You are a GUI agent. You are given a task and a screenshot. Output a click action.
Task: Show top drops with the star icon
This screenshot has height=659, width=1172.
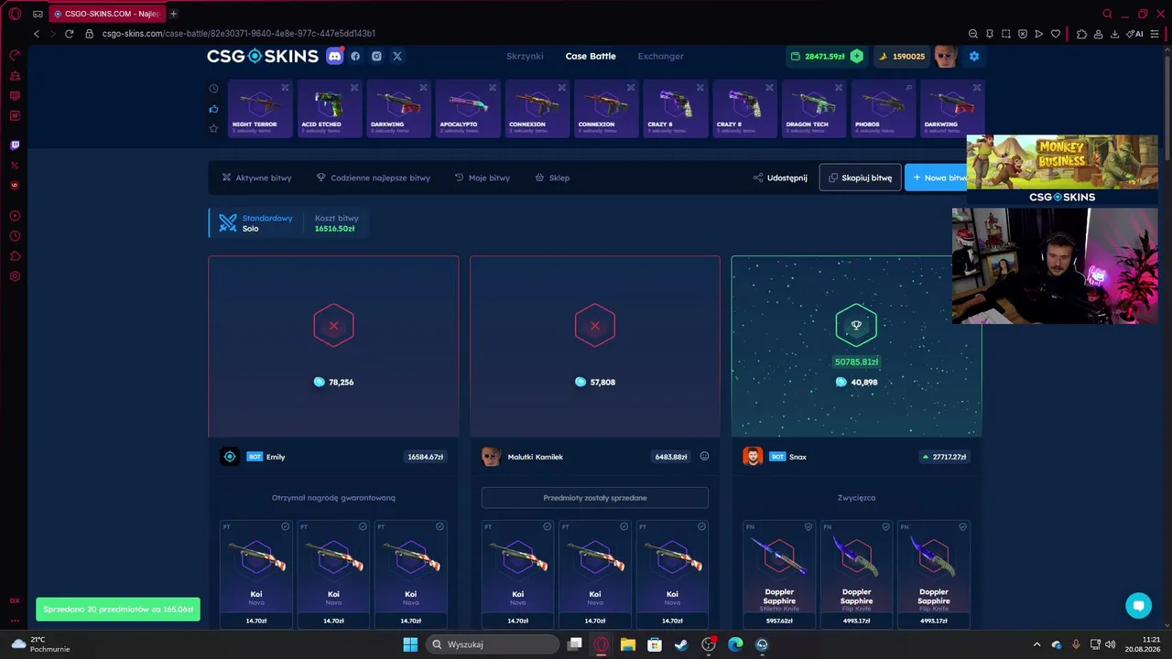pyautogui.click(x=213, y=128)
